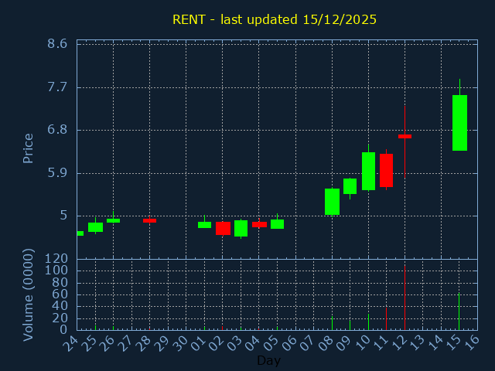Click the '24' date tick on x-axis

tap(71, 341)
